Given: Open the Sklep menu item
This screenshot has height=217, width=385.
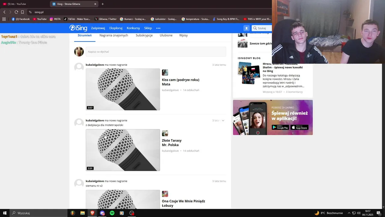Looking at the screenshot, I should [x=148, y=28].
